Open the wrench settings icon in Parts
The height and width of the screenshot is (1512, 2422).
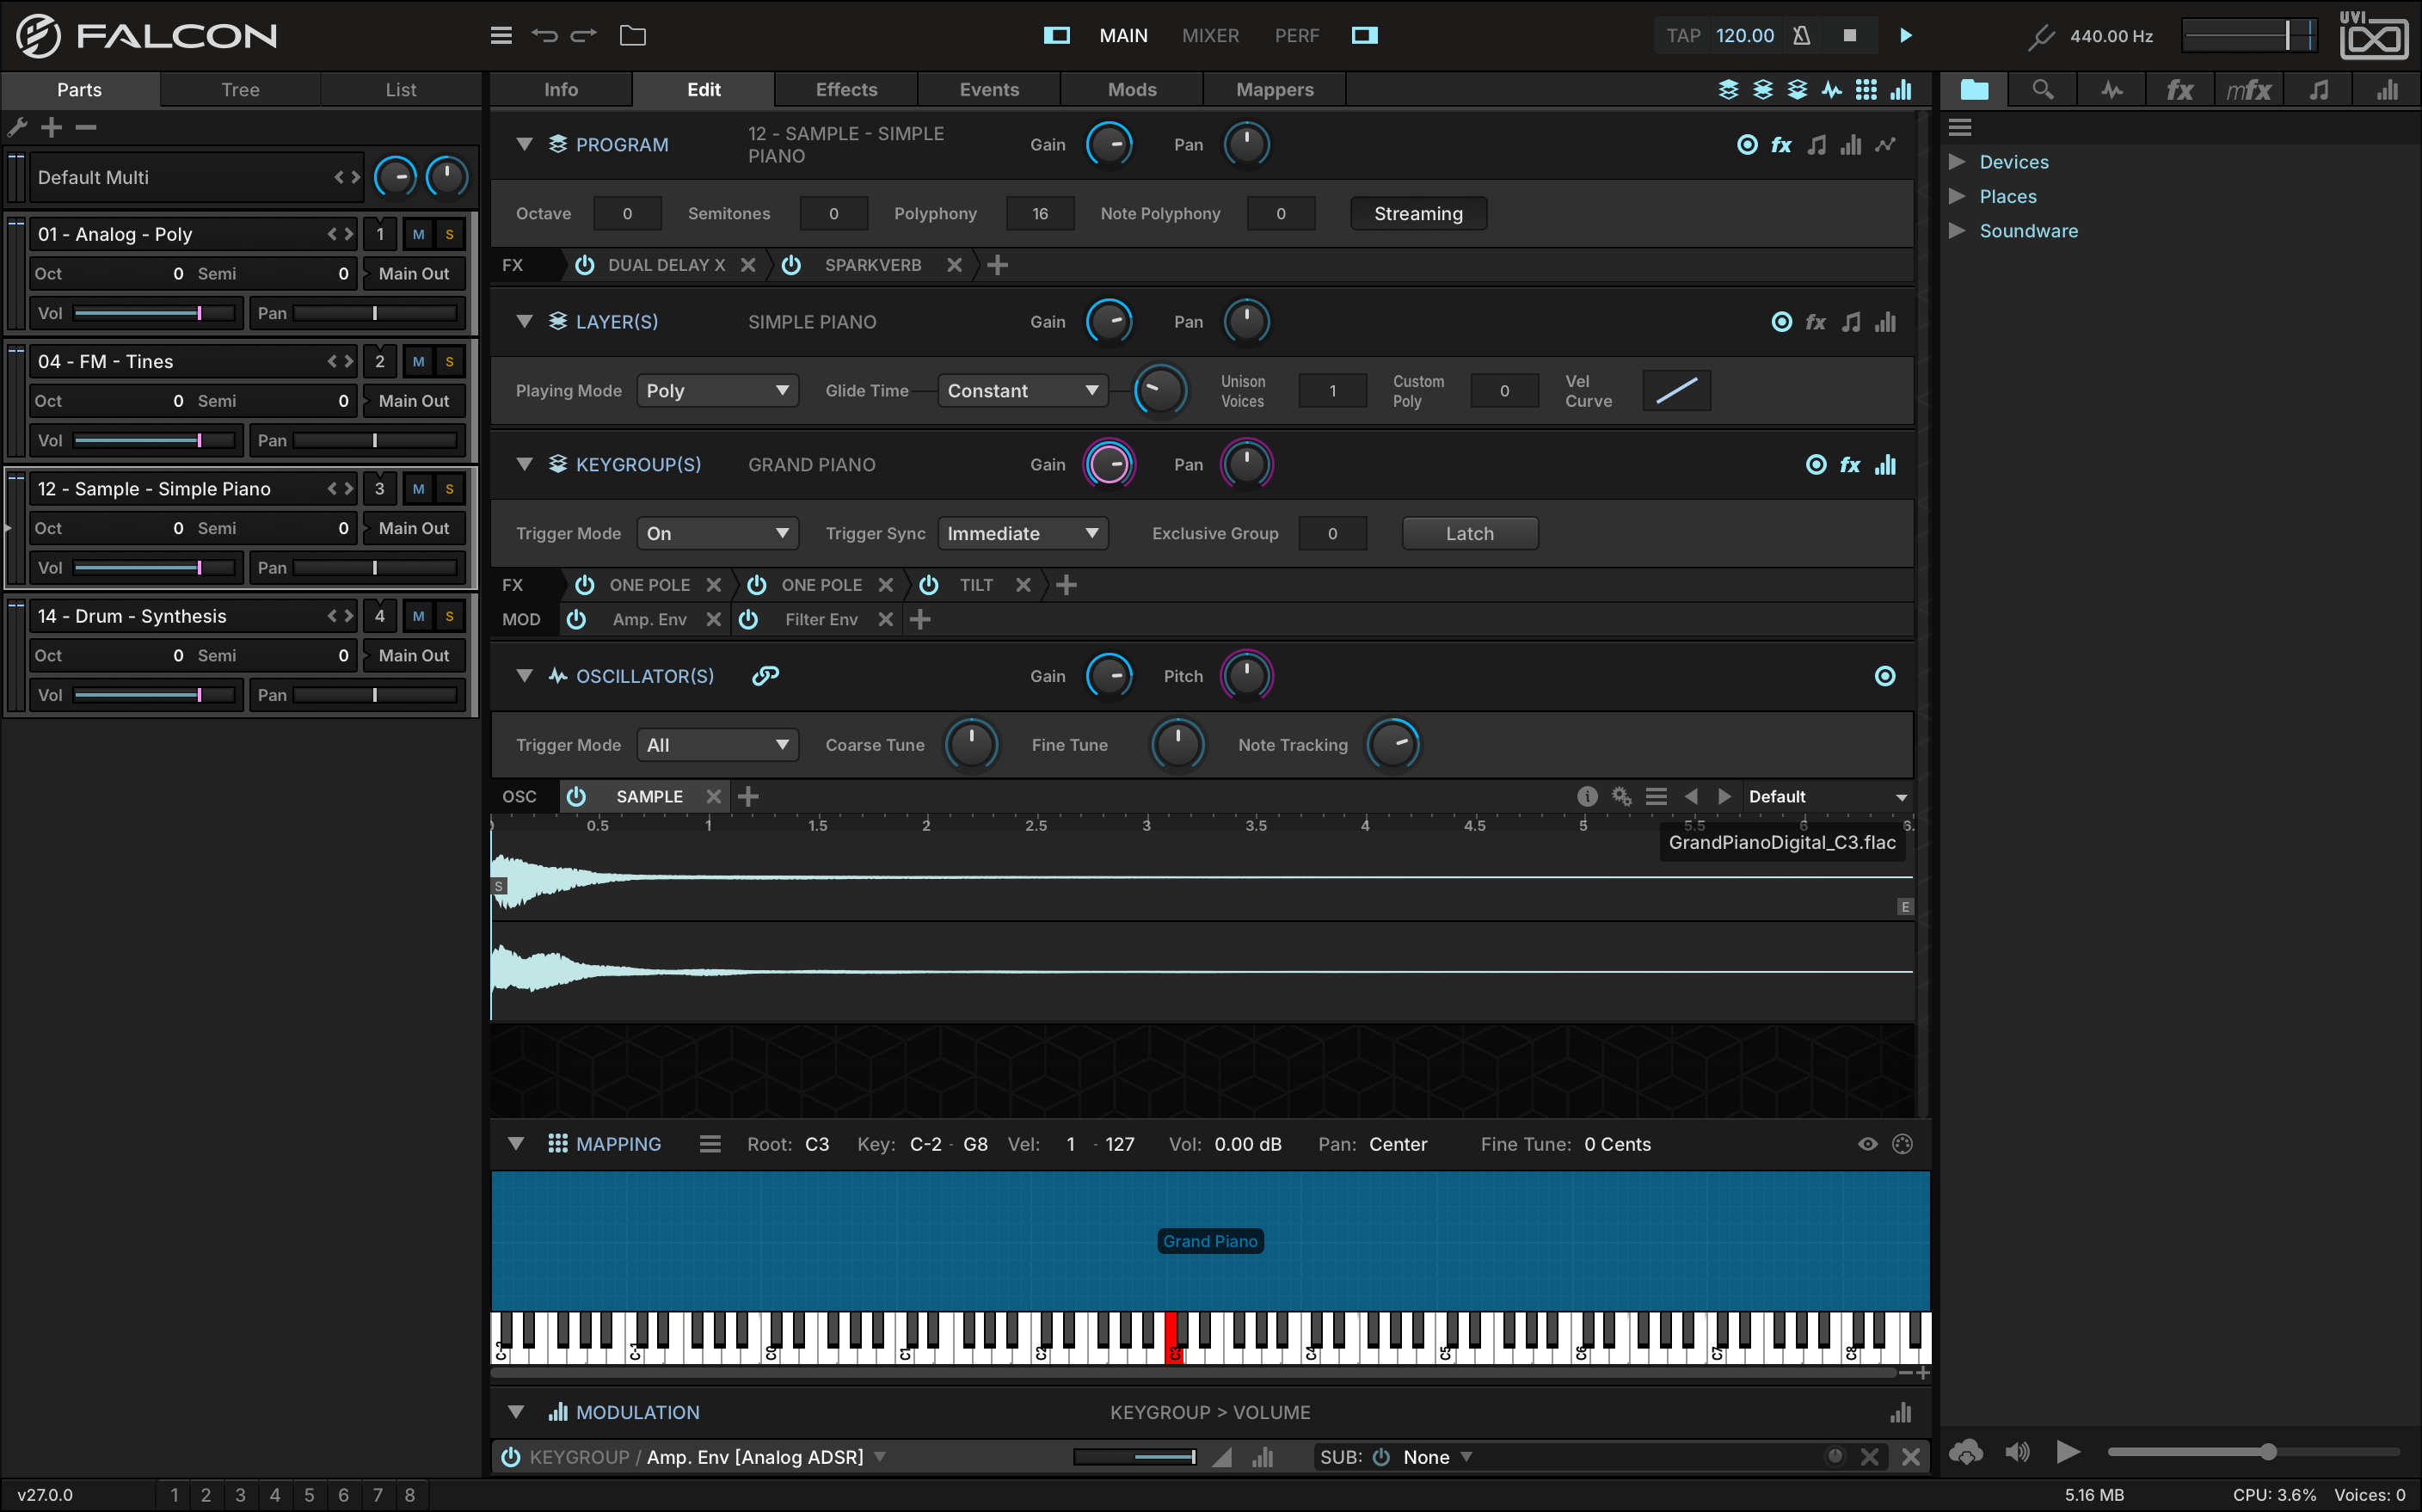(x=17, y=127)
